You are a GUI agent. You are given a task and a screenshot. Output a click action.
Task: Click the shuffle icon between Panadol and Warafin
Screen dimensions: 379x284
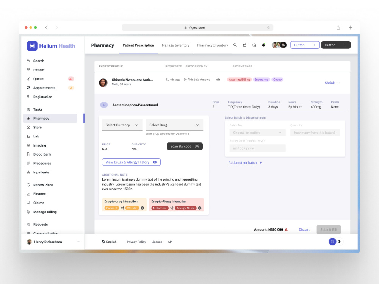pyautogui.click(x=122, y=208)
